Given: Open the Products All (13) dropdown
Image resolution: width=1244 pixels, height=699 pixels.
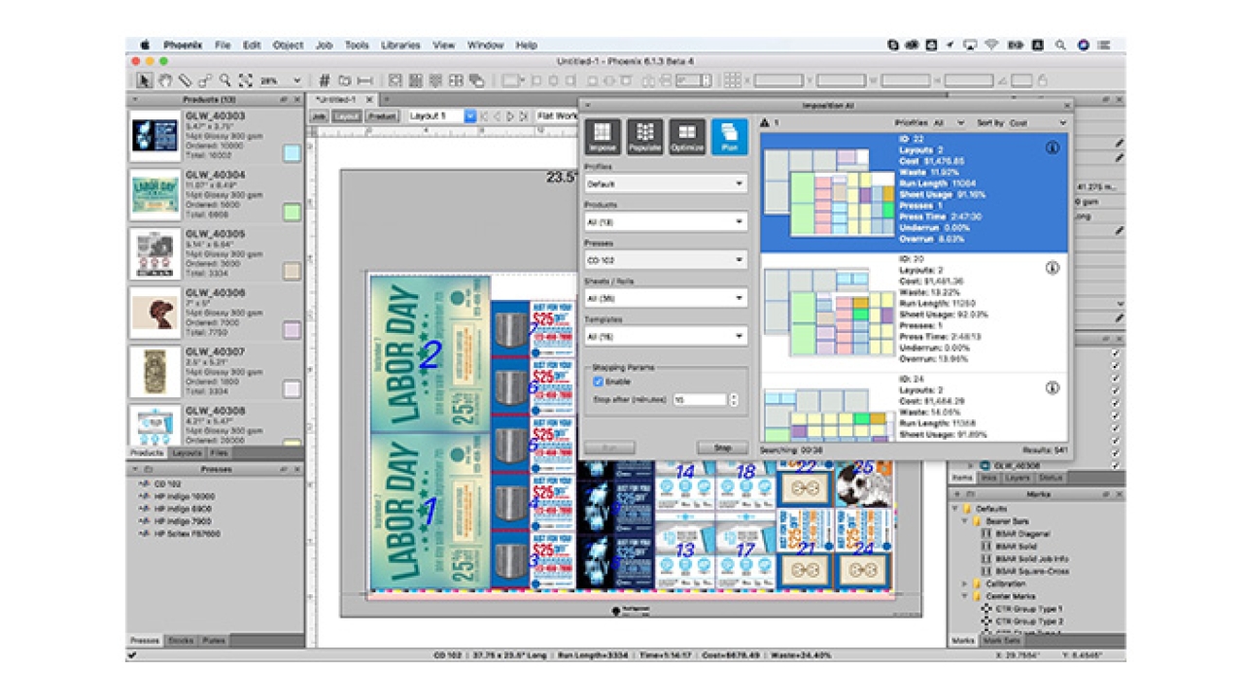Looking at the screenshot, I should click(x=666, y=222).
